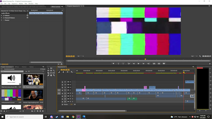This screenshot has width=212, height=119.
Task: Select the Track Select tool
Action: (x=51, y=68)
